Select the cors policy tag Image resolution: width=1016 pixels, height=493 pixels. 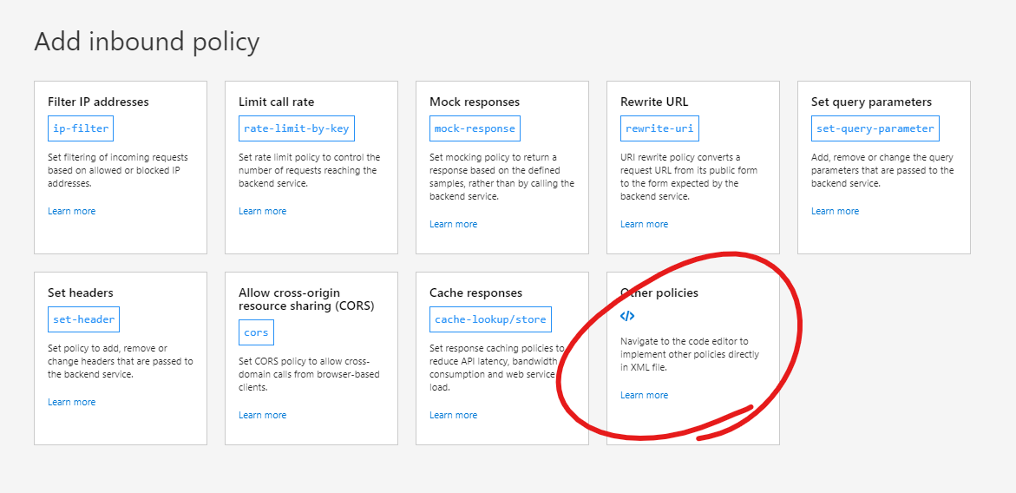(256, 332)
